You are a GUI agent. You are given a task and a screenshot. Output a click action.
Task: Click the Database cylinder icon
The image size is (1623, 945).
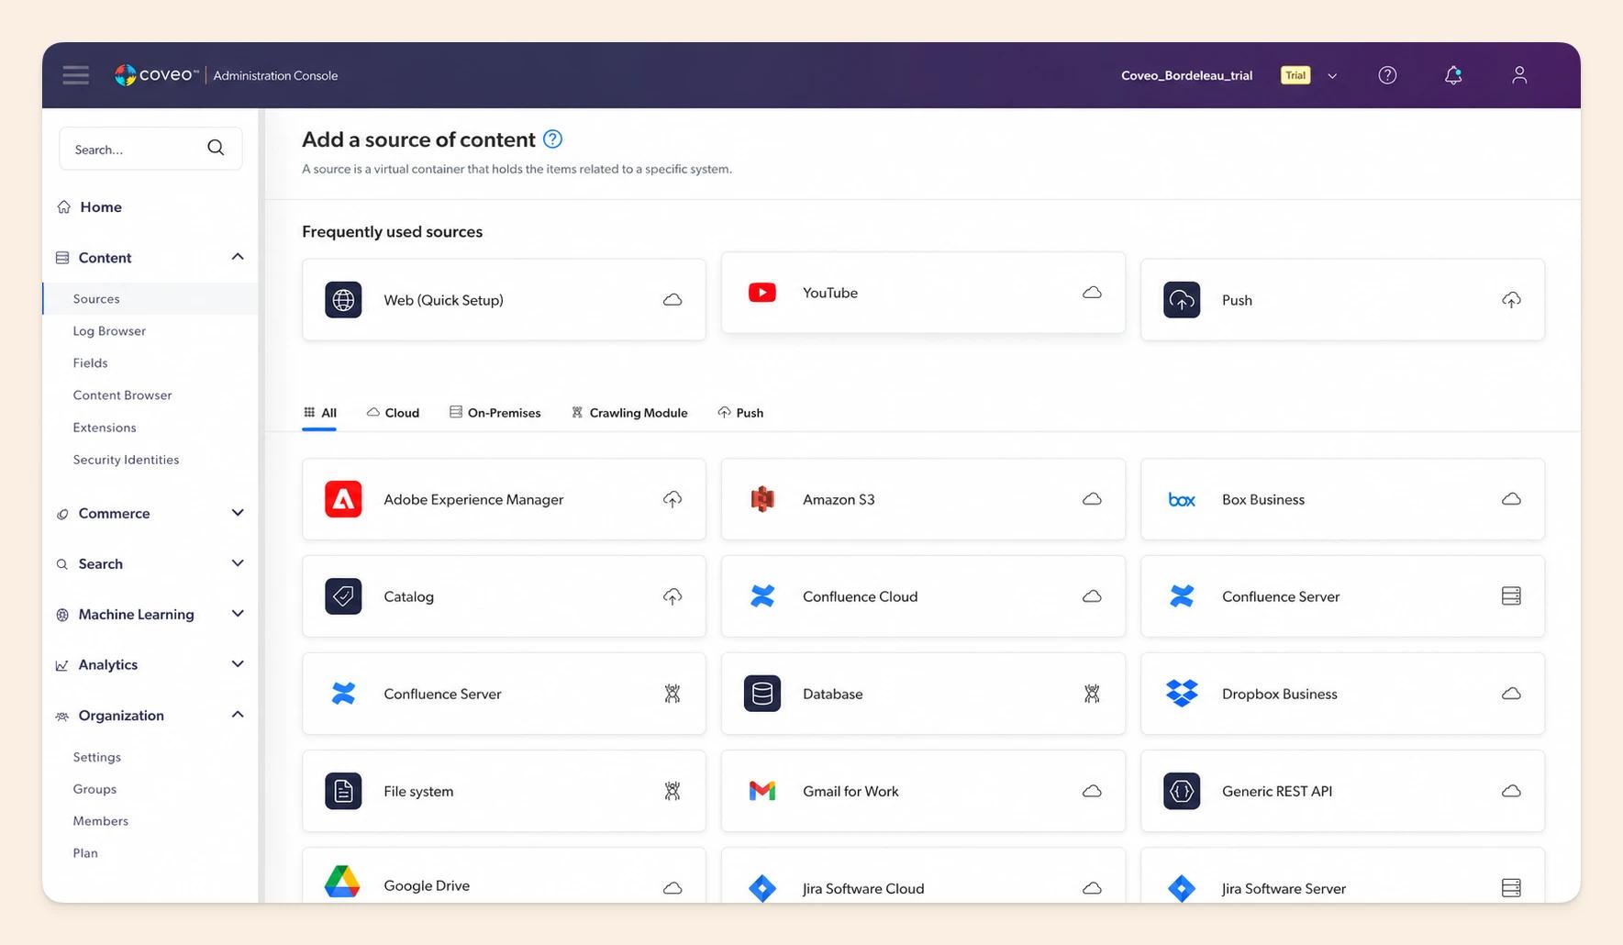tap(762, 694)
